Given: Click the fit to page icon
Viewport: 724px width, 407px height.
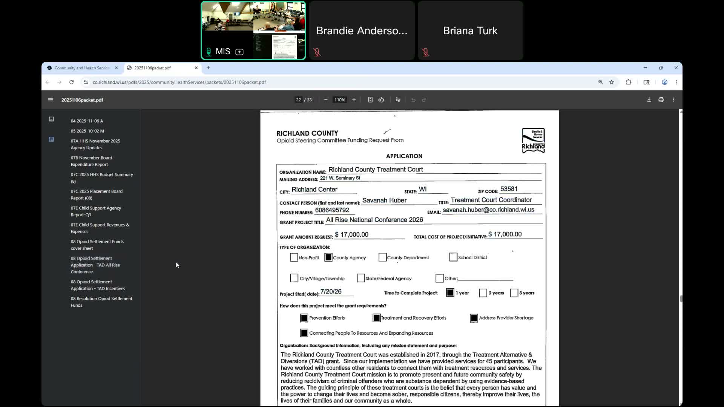Looking at the screenshot, I should click(370, 100).
